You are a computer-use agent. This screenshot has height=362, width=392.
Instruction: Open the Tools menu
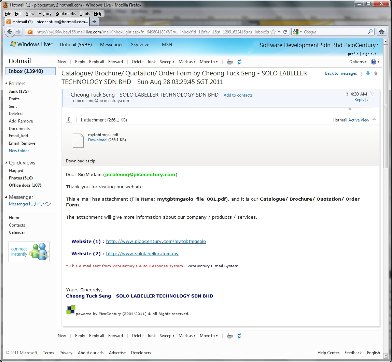click(x=85, y=14)
